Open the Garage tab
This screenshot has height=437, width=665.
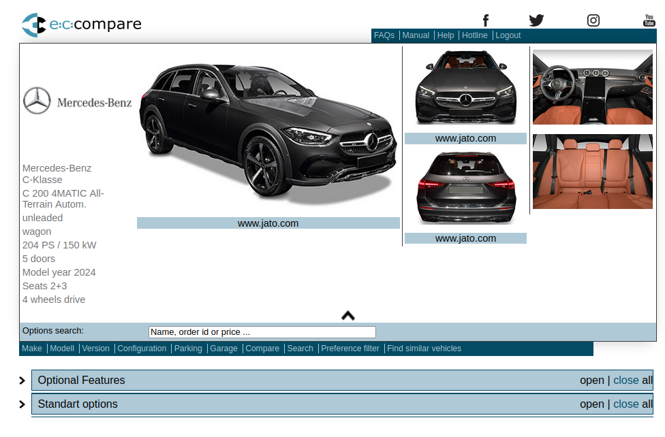pyautogui.click(x=223, y=349)
